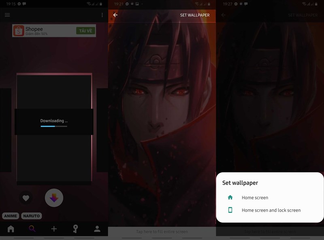Tap the Shopee ad logo
The width and height of the screenshot is (324, 240).
pyautogui.click(x=19, y=31)
